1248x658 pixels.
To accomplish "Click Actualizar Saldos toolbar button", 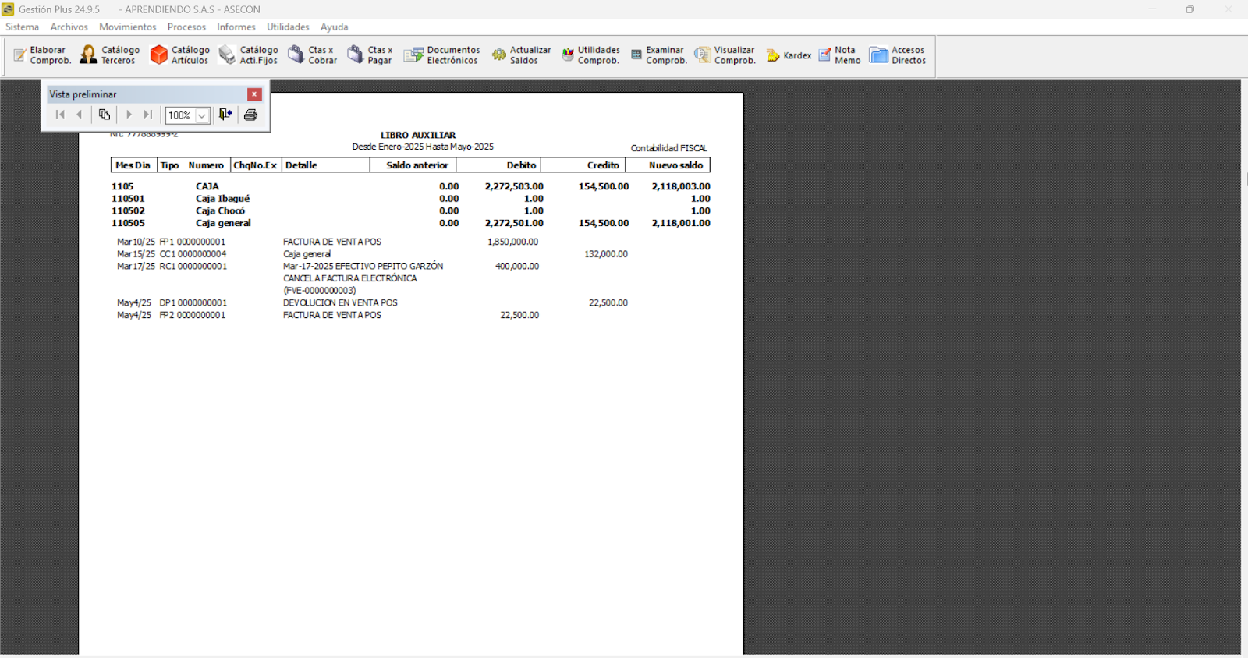I will pyautogui.click(x=521, y=55).
